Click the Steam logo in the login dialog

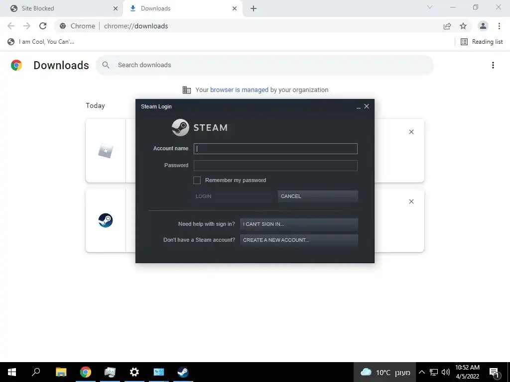tap(200, 127)
